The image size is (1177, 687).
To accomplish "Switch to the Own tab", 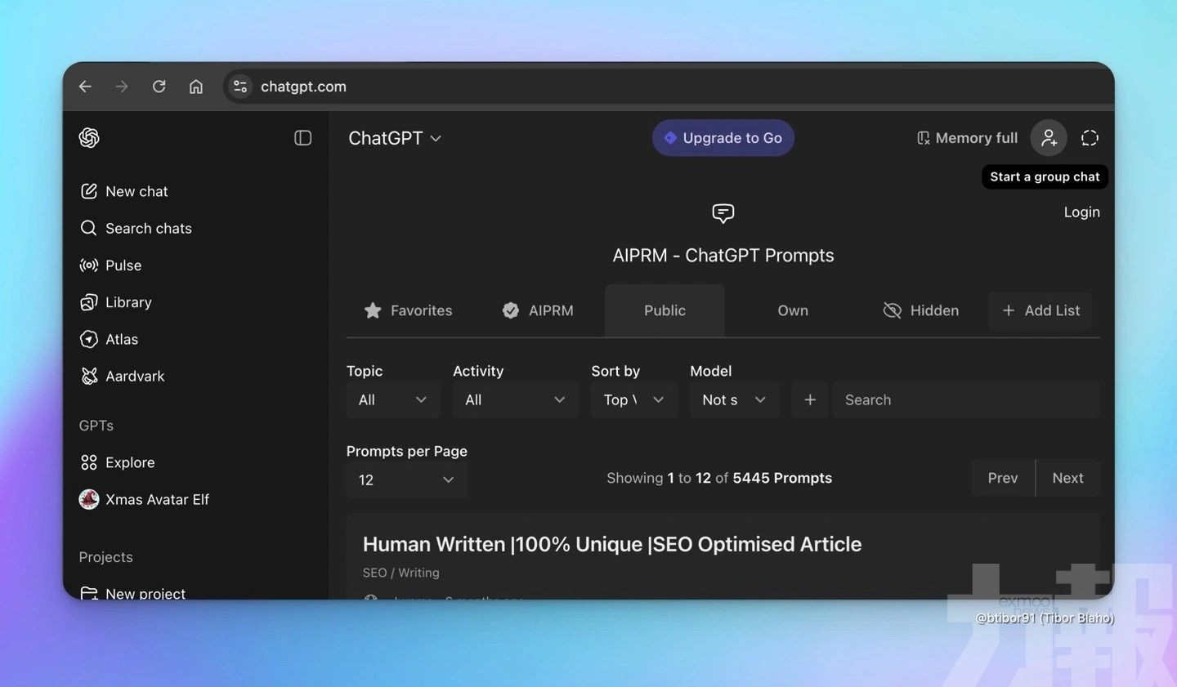I will pyautogui.click(x=792, y=310).
